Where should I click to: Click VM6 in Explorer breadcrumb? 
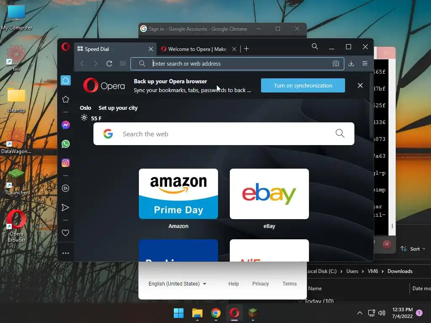(373, 271)
